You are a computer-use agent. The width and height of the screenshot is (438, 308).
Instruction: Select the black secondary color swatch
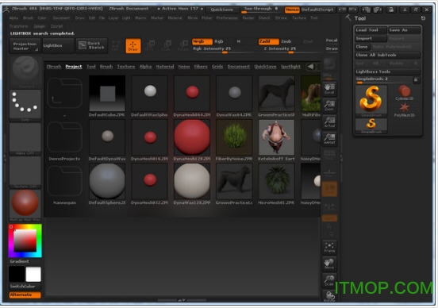coord(17,274)
